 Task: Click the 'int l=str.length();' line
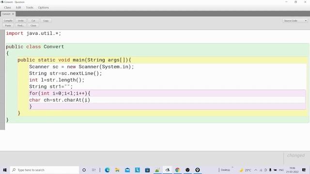pyautogui.click(x=57, y=80)
